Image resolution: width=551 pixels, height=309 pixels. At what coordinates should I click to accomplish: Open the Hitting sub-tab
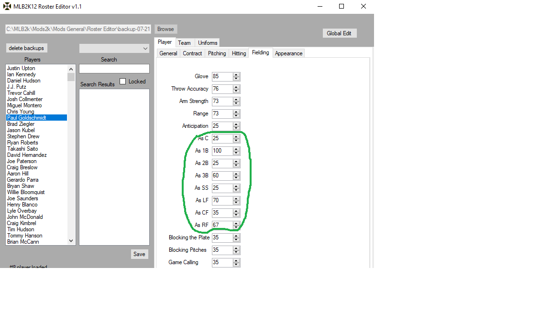tap(239, 53)
